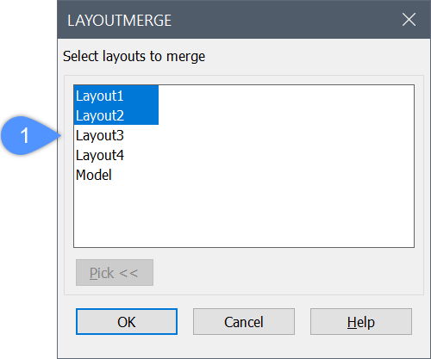Click the blank space right of Layout3
Screen dimensions: 431x359
tap(269, 135)
